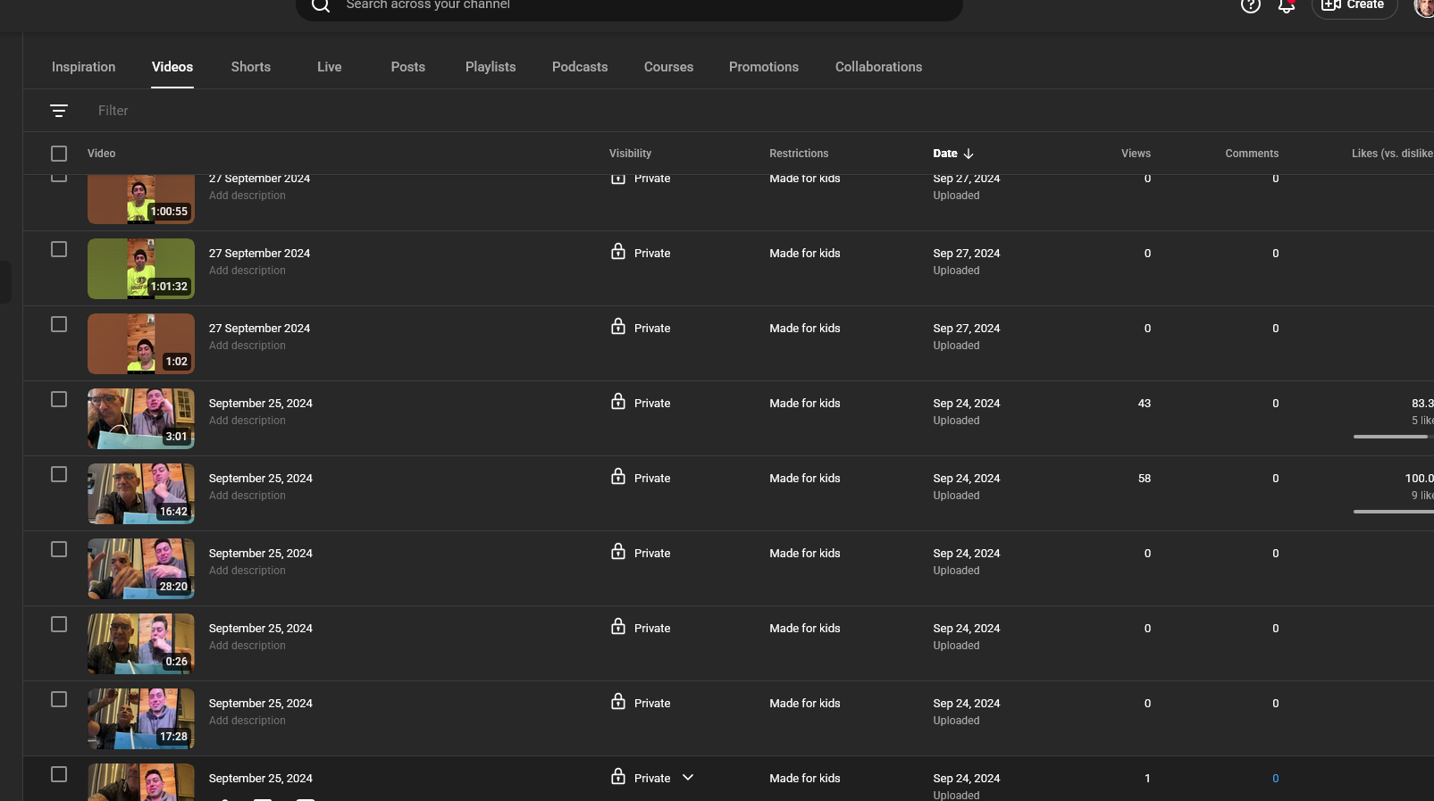Open the help question mark icon
1434x801 pixels.
click(x=1250, y=5)
